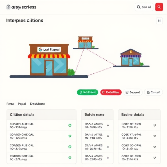Select first entry text in Business details card
This screenshot has width=167, height=167.
click(131, 126)
